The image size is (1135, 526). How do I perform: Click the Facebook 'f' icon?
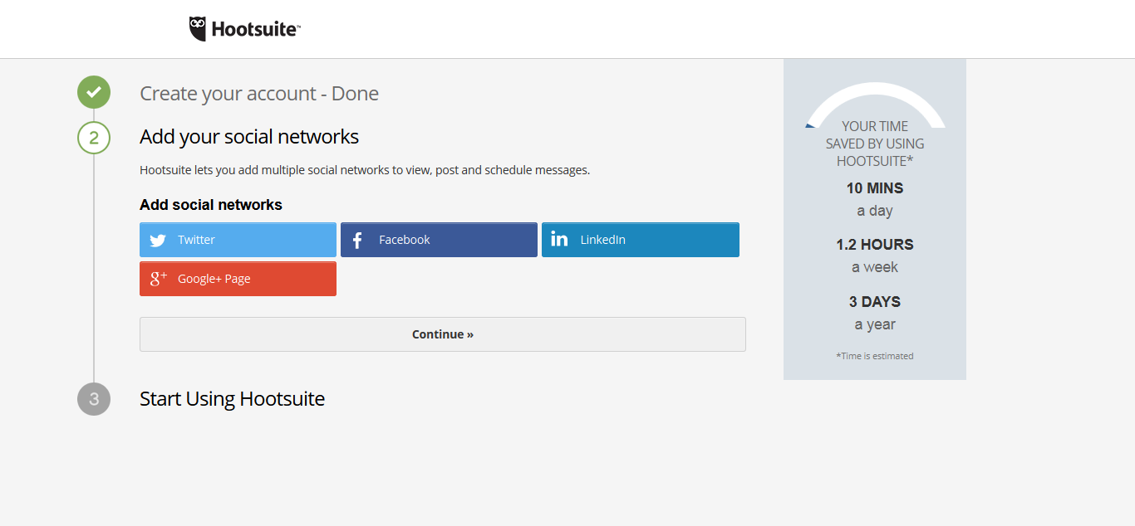357,241
